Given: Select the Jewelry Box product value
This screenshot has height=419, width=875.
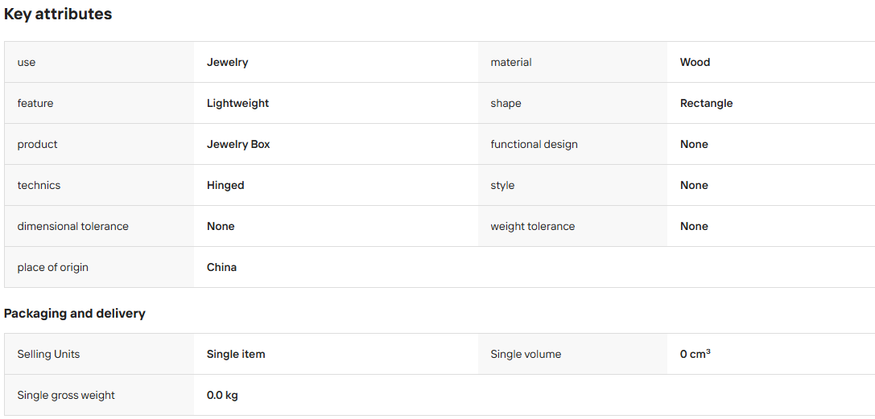Looking at the screenshot, I should click(238, 144).
